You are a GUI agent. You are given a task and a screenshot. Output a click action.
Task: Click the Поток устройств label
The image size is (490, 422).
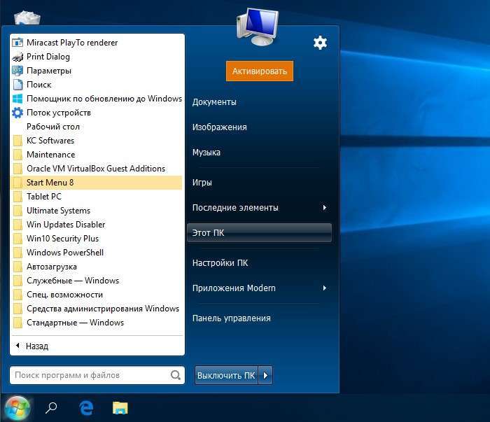point(59,113)
